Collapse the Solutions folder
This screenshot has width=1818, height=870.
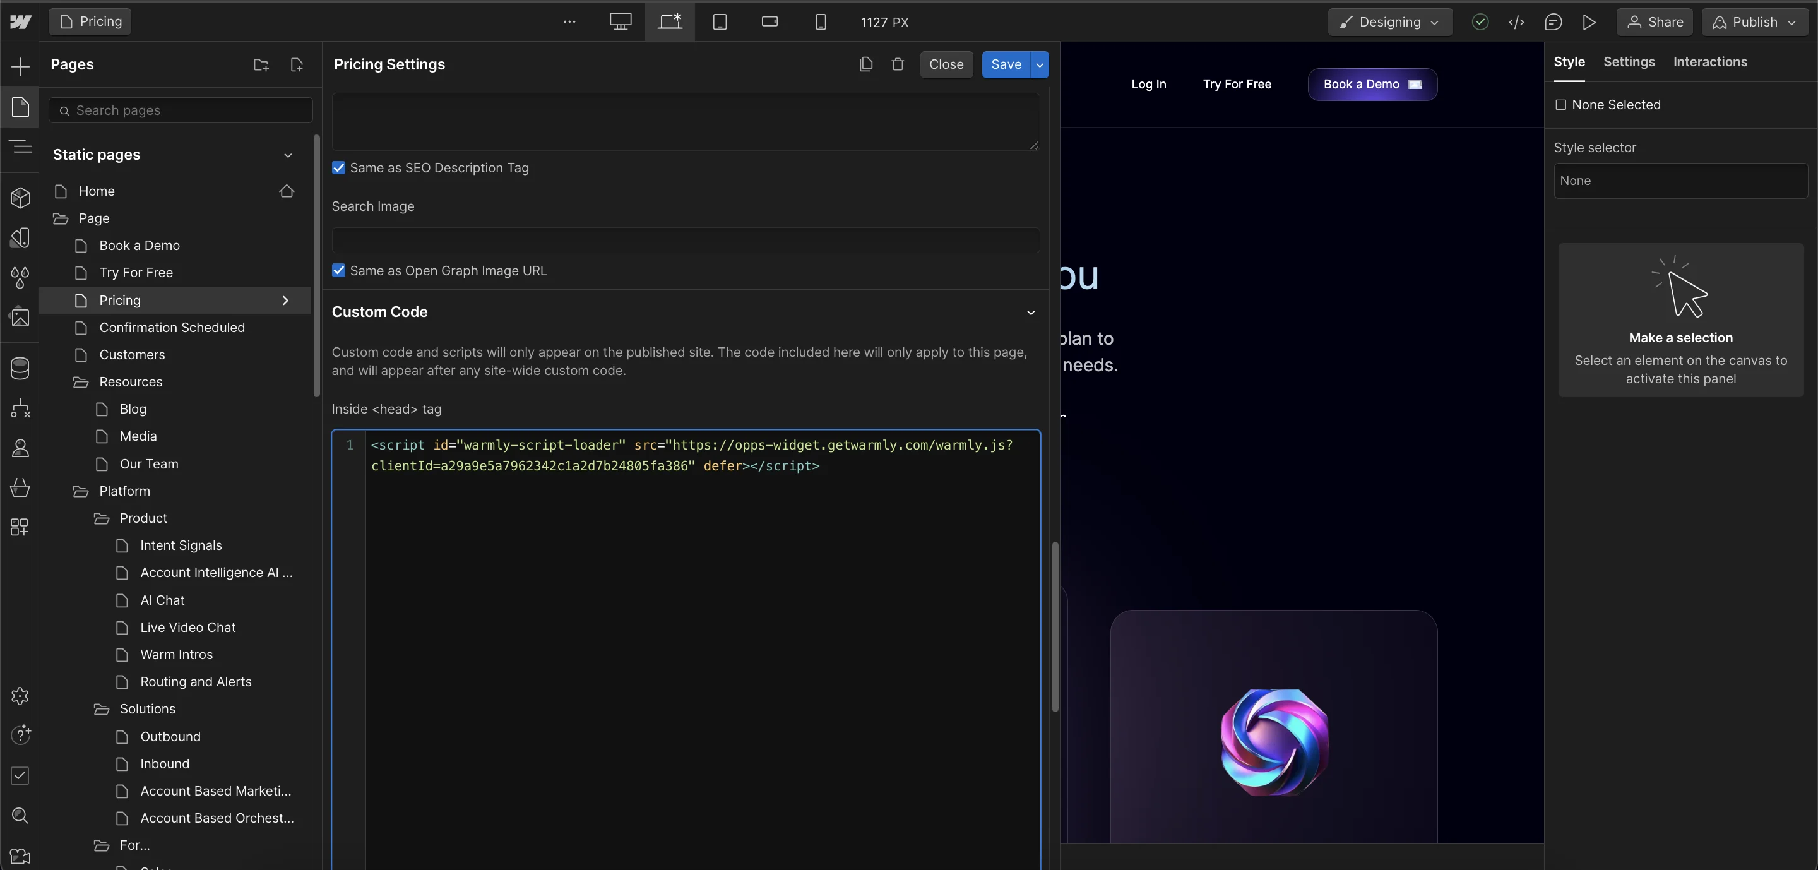[x=102, y=709]
